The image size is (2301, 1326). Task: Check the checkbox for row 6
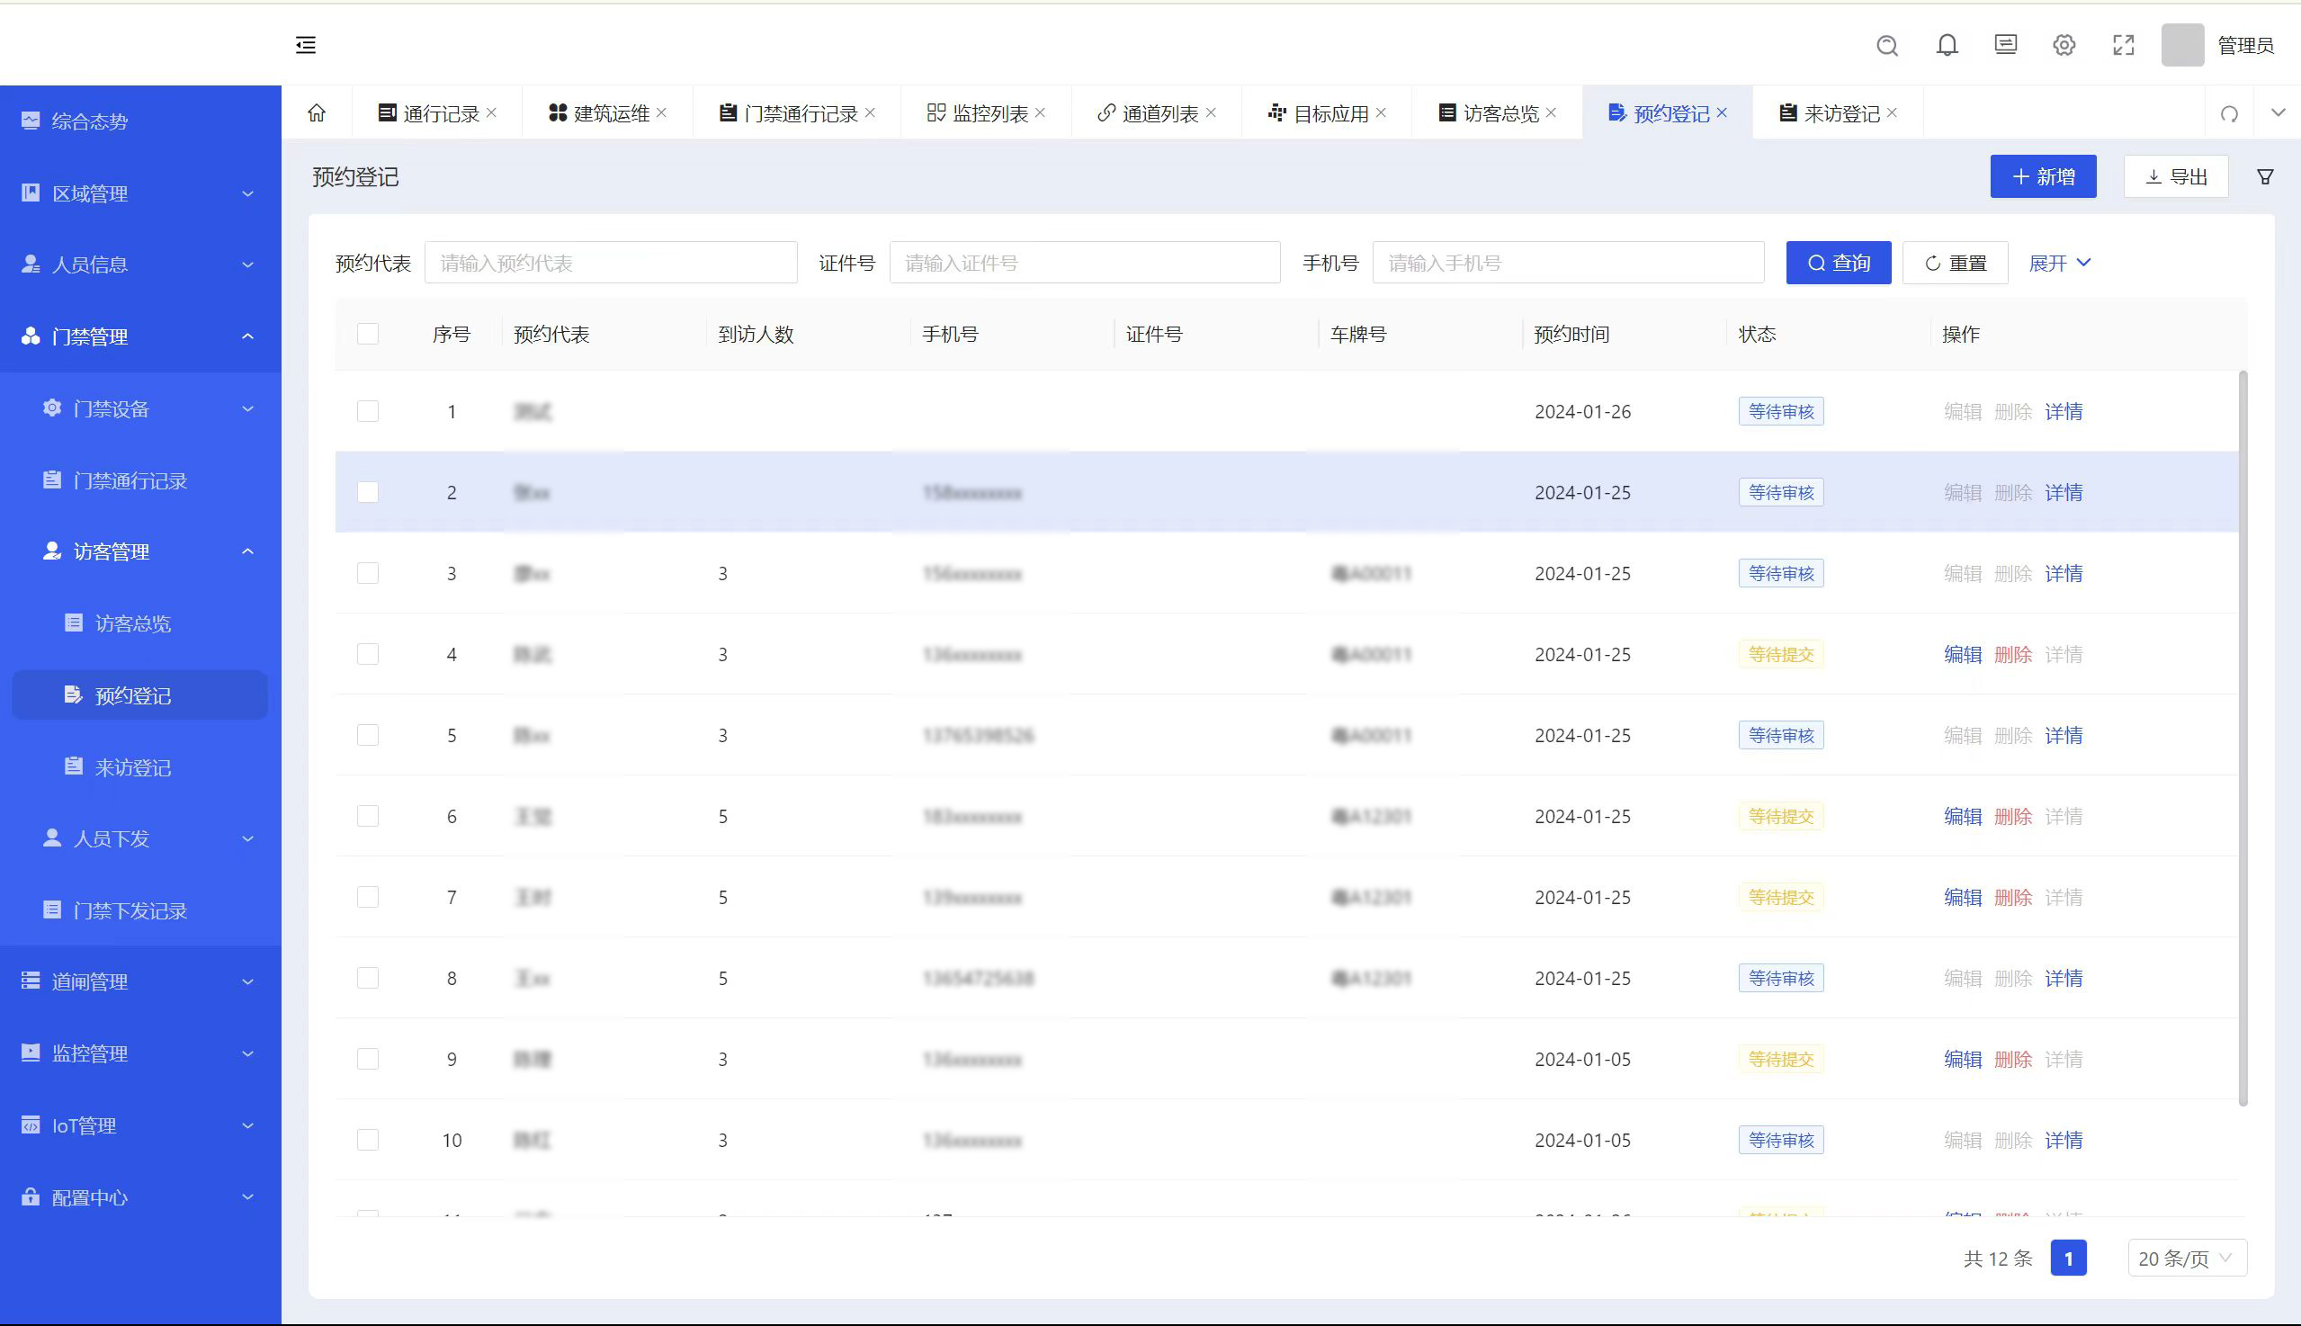point(368,816)
